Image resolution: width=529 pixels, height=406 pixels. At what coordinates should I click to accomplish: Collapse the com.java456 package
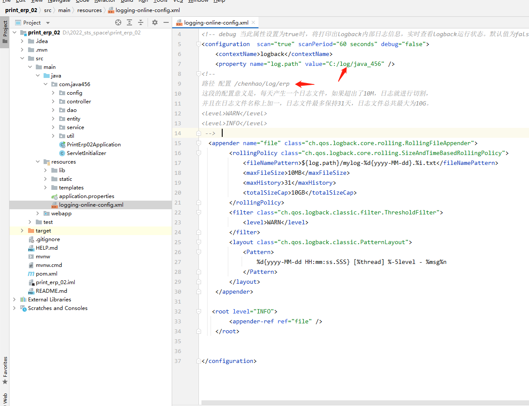(46, 84)
